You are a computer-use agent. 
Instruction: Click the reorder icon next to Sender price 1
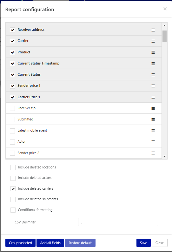[153, 86]
